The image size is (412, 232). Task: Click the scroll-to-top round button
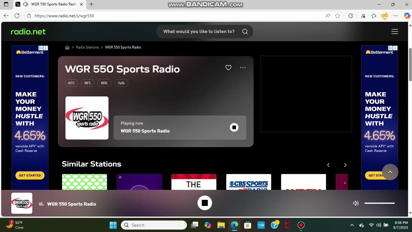pyautogui.click(x=390, y=172)
